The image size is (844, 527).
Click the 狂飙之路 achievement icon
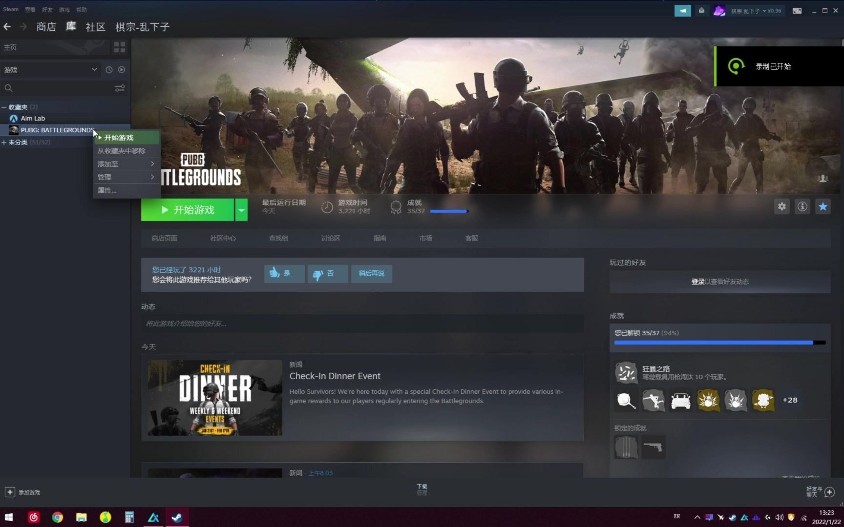click(x=626, y=373)
